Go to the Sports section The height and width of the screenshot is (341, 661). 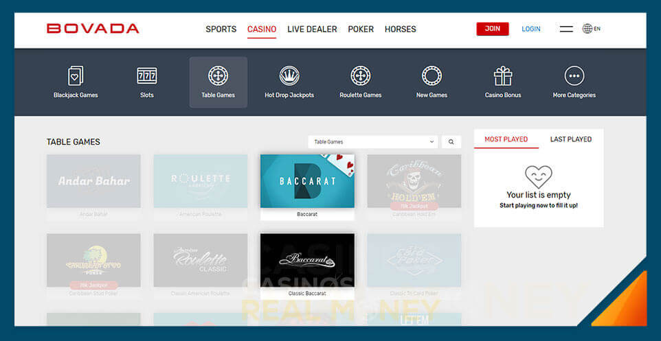(221, 29)
